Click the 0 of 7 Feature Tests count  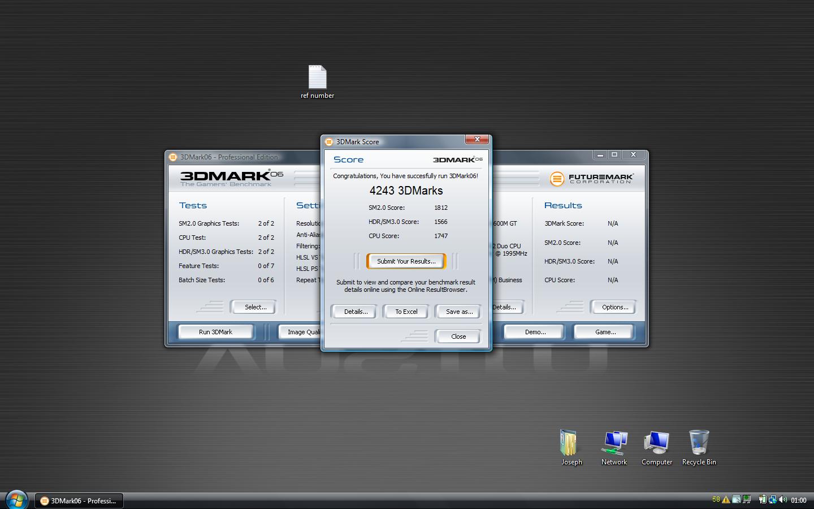(266, 266)
